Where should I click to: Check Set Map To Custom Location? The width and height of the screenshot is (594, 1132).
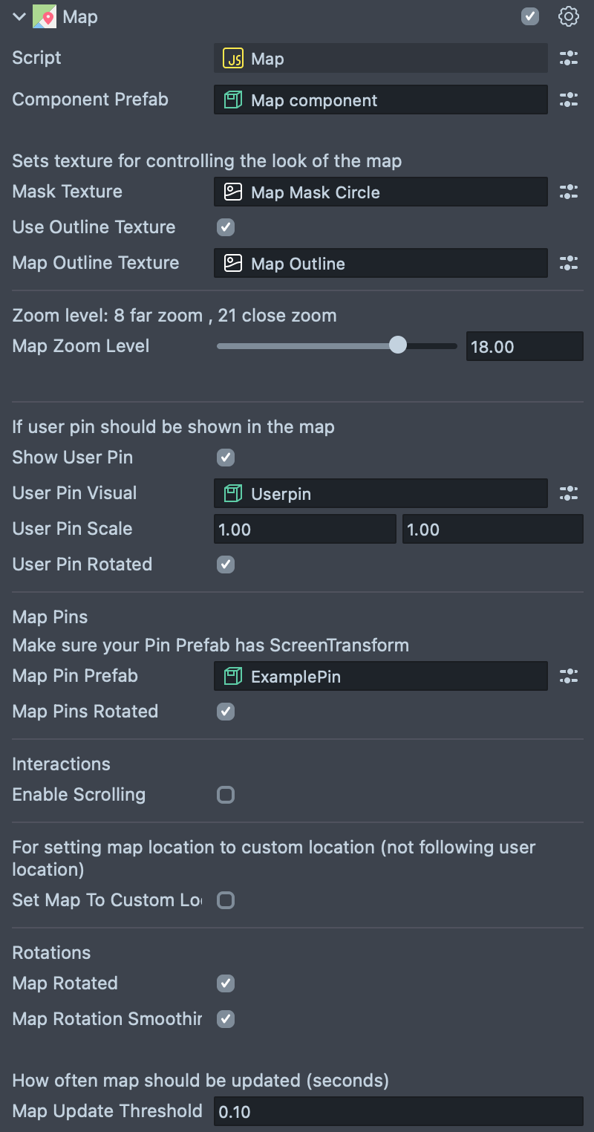coord(226,900)
